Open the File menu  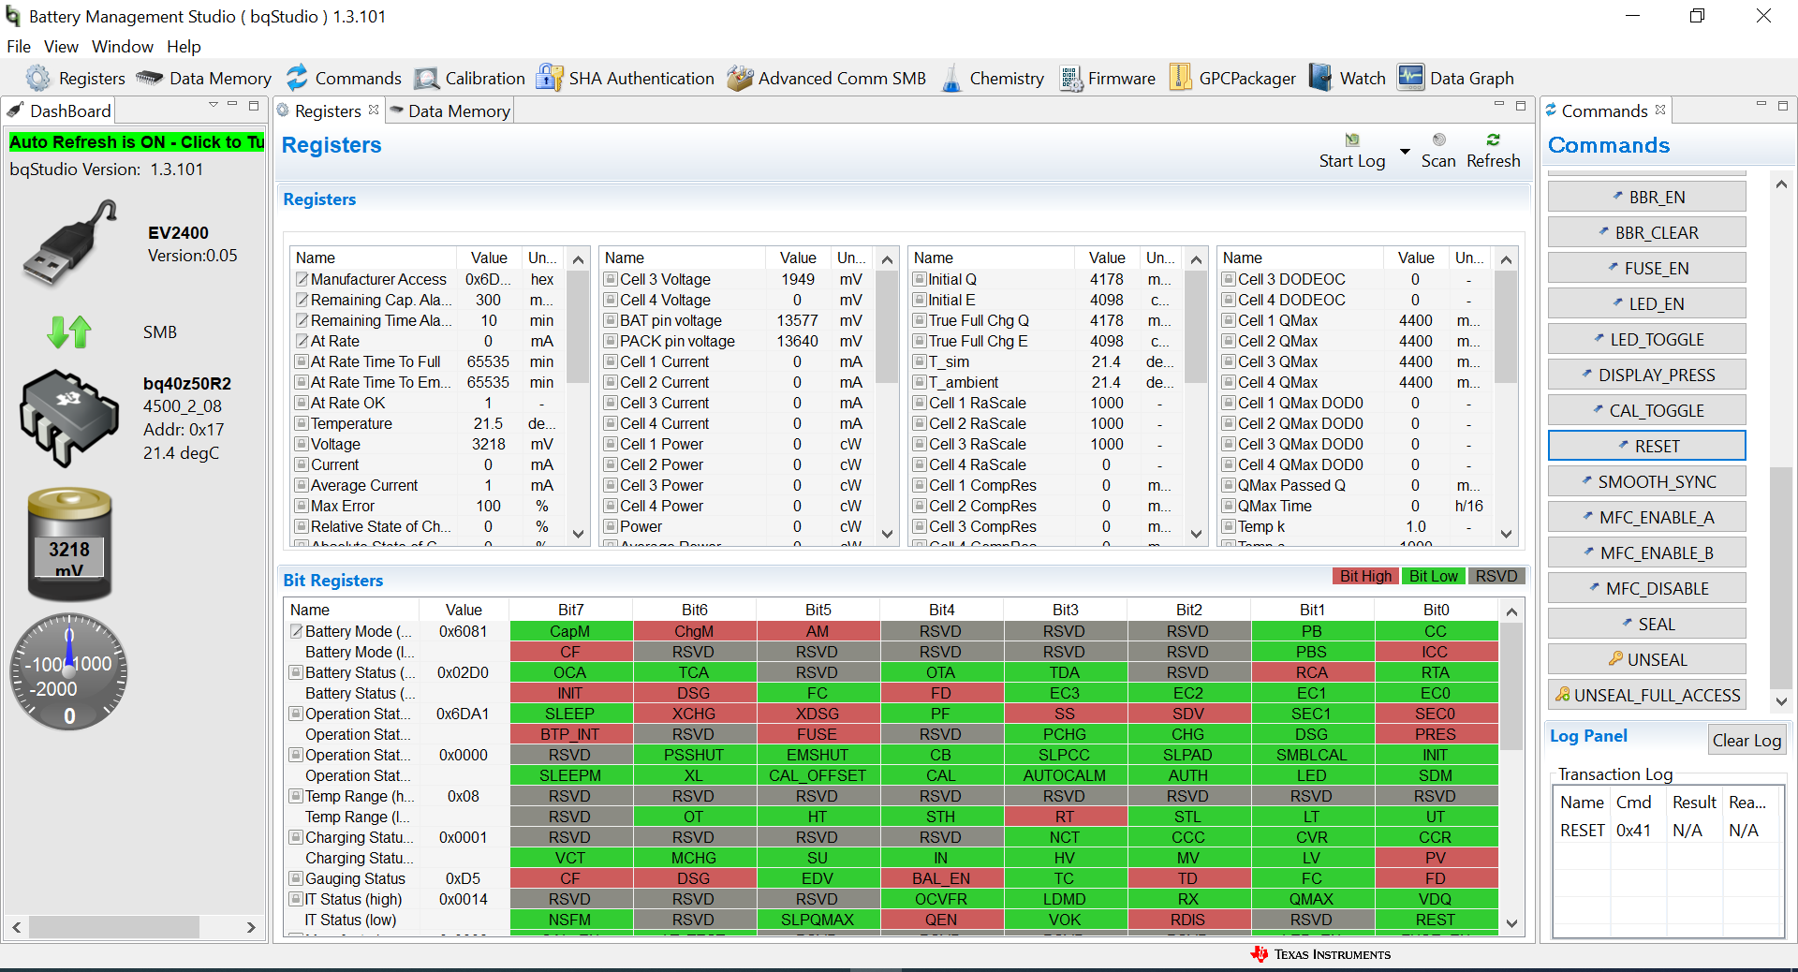coord(19,47)
